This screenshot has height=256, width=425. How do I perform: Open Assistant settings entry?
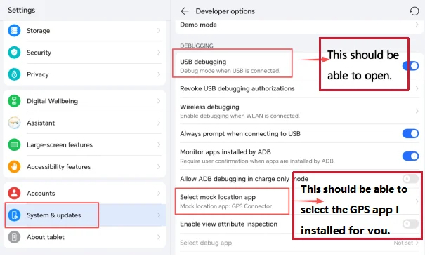[x=84, y=123]
